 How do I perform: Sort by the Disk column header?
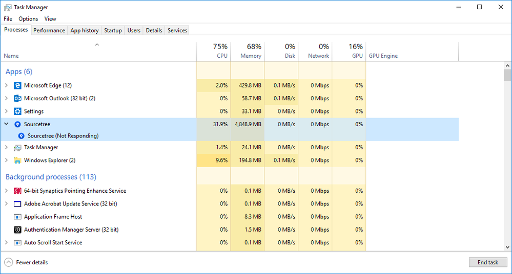(x=281, y=51)
